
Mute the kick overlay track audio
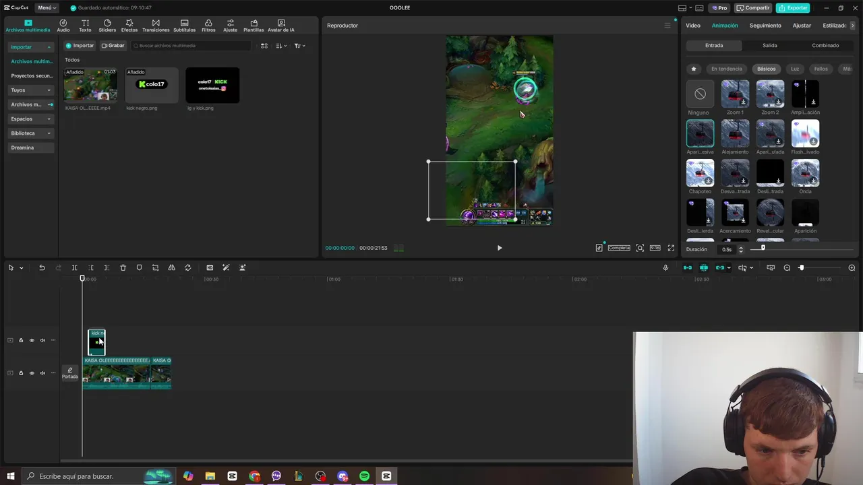(42, 340)
